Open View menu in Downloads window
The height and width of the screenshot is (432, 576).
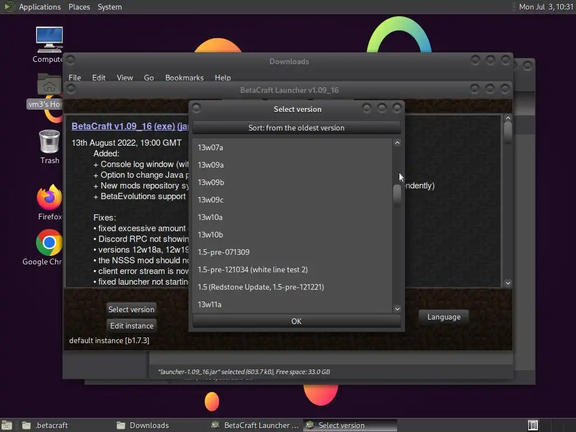tap(124, 78)
